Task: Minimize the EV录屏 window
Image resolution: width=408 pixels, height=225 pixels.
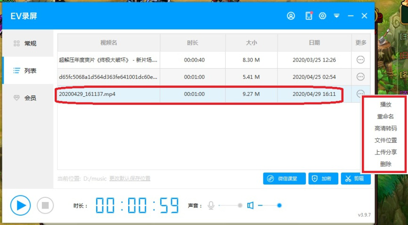Action: tap(351, 16)
